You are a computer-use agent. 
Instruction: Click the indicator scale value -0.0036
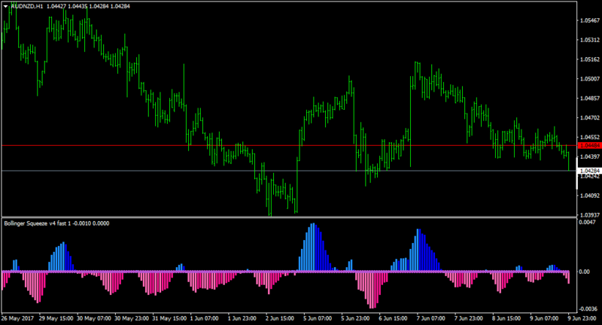point(588,309)
